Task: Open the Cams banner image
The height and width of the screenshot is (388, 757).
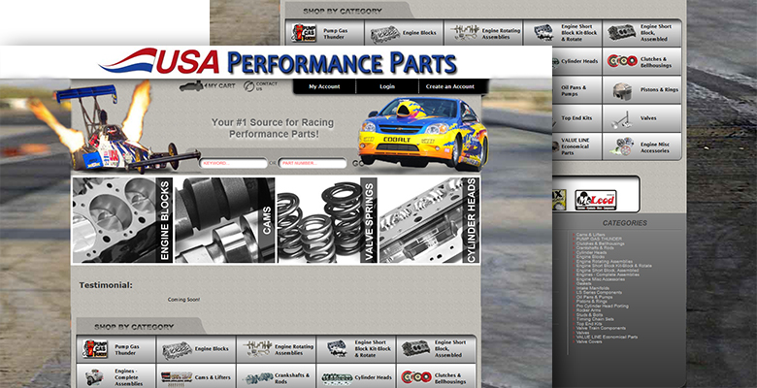Action: pos(225,220)
